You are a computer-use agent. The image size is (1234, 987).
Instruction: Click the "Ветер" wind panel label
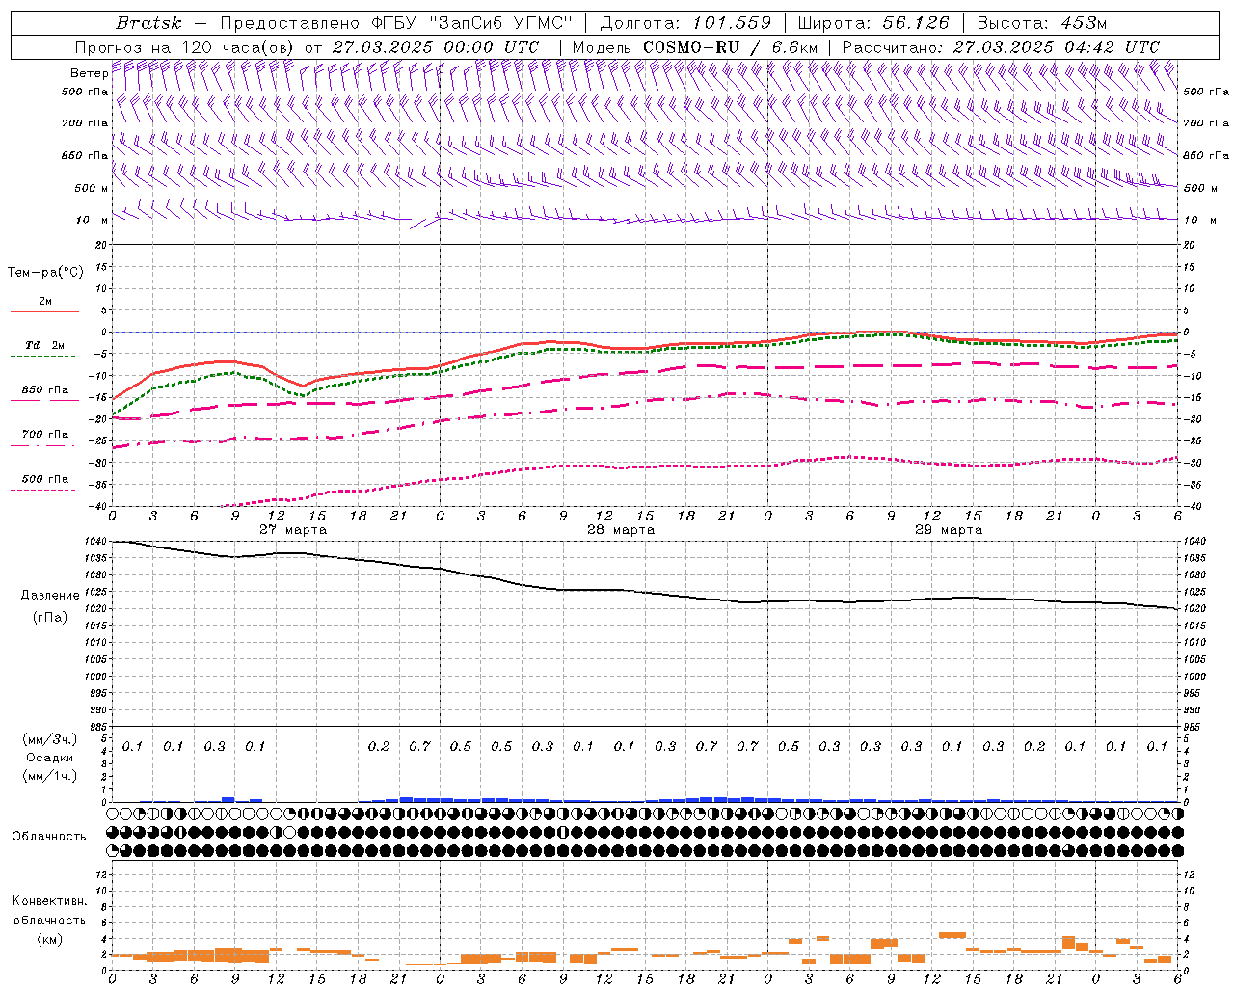(89, 73)
